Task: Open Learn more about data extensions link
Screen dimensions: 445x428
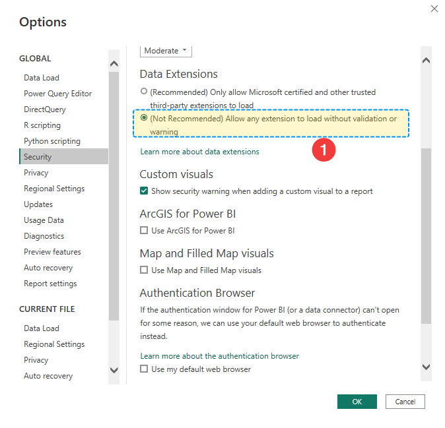Action: click(x=199, y=152)
